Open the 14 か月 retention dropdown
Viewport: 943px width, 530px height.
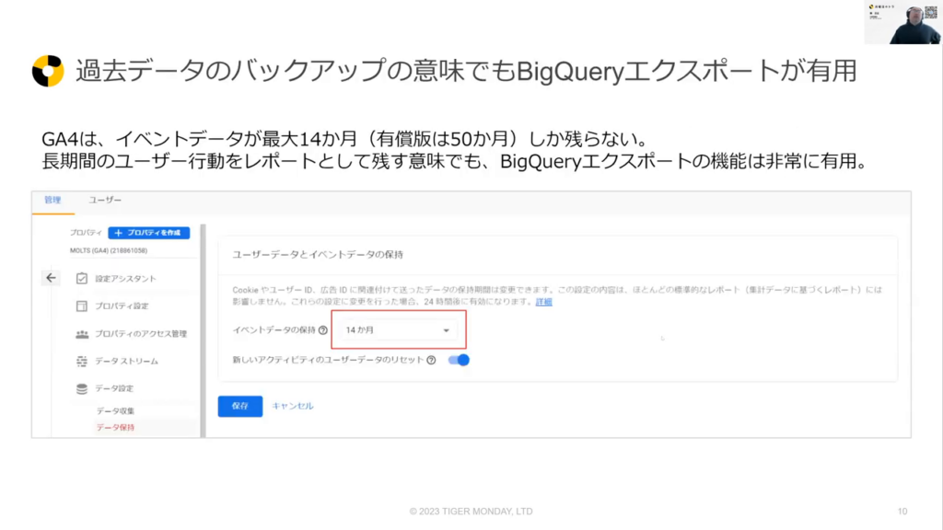(x=396, y=329)
